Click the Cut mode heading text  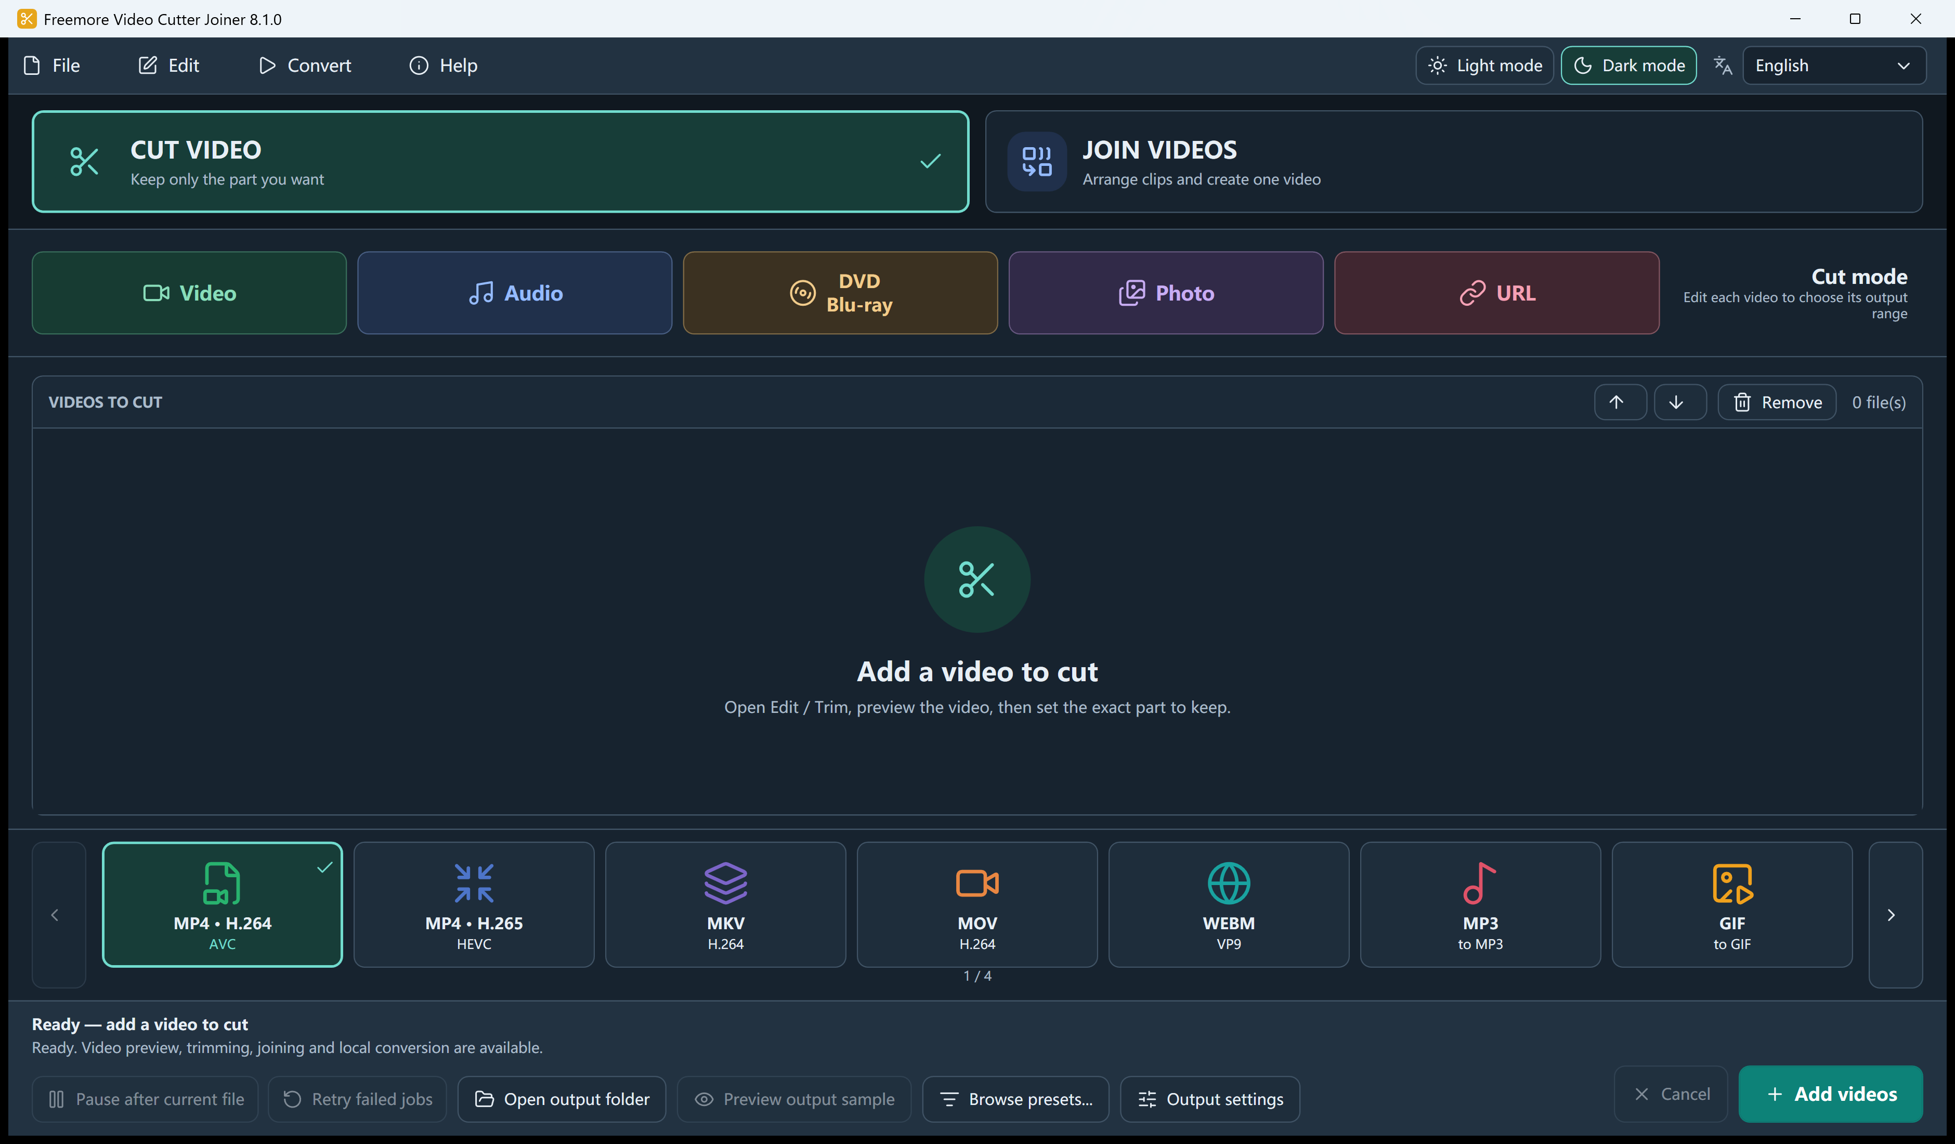coord(1859,276)
